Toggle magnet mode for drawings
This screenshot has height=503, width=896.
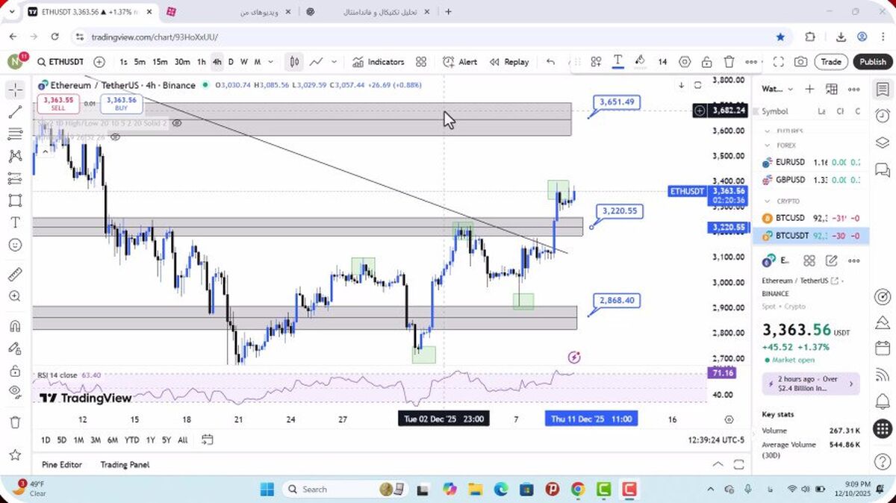pyautogui.click(x=15, y=325)
